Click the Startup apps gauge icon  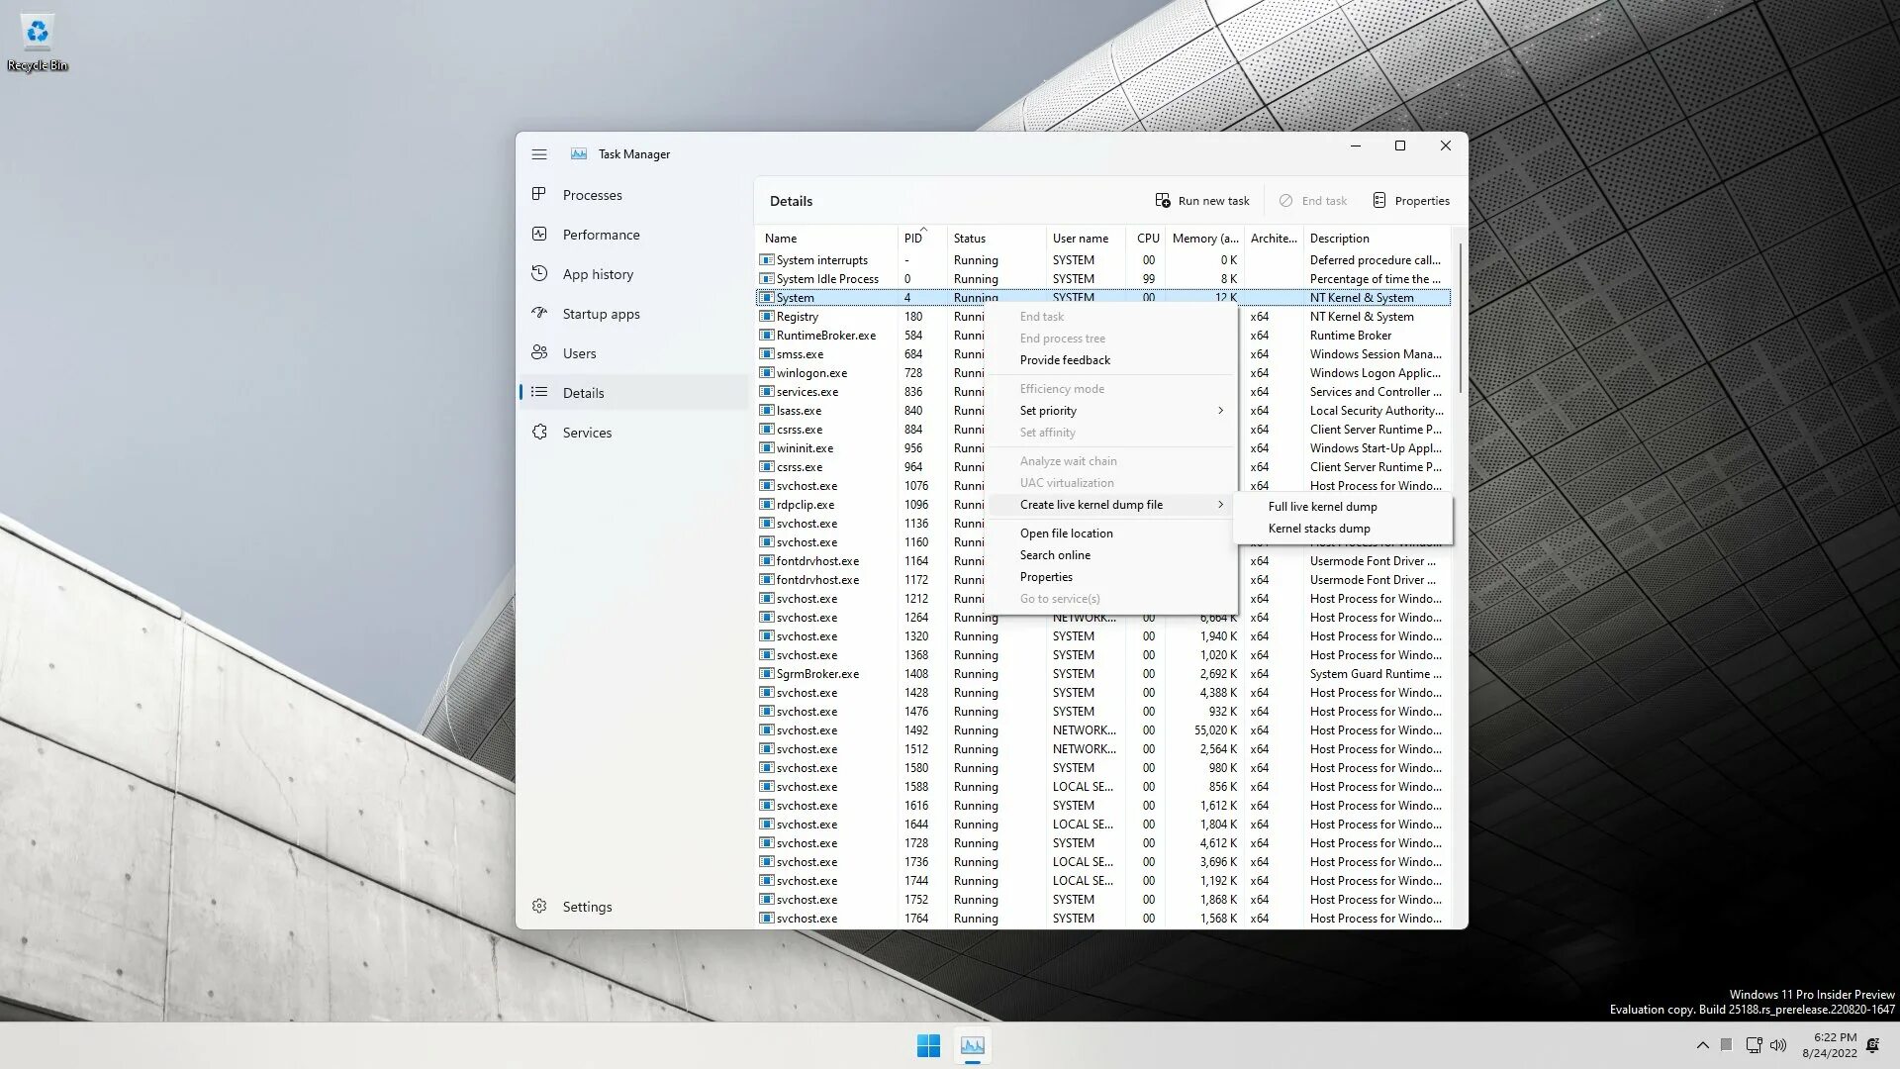click(x=539, y=314)
